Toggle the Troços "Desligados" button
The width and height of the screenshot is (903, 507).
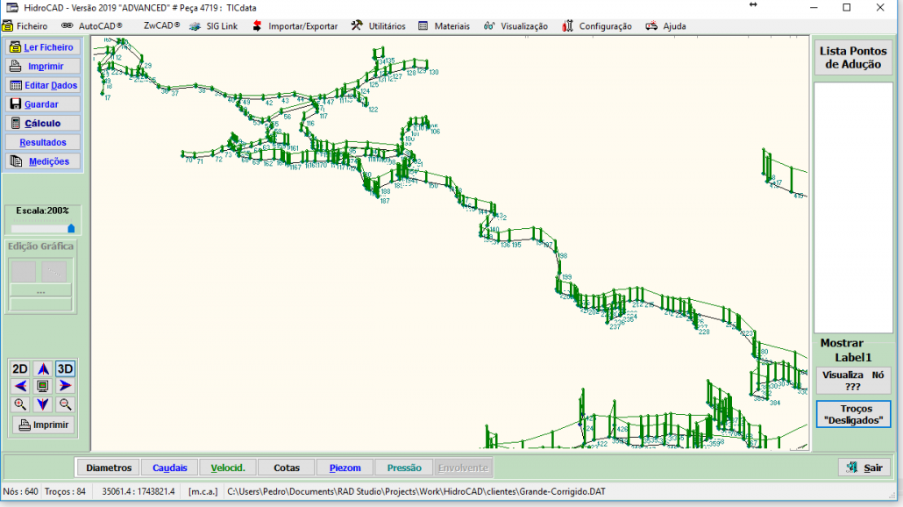[x=853, y=414]
